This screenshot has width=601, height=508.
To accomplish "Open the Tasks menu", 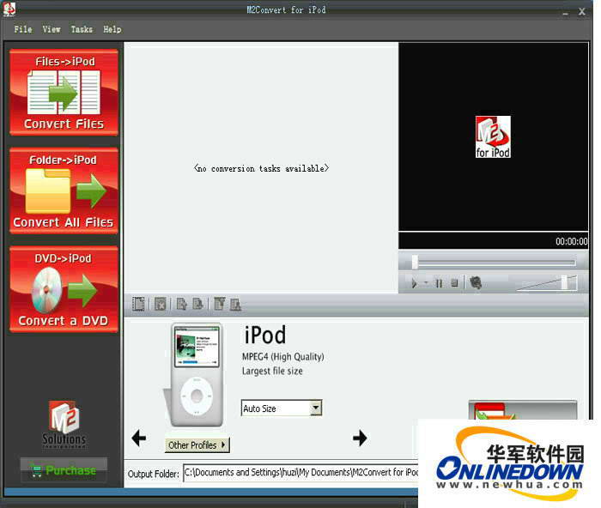I will coord(82,29).
